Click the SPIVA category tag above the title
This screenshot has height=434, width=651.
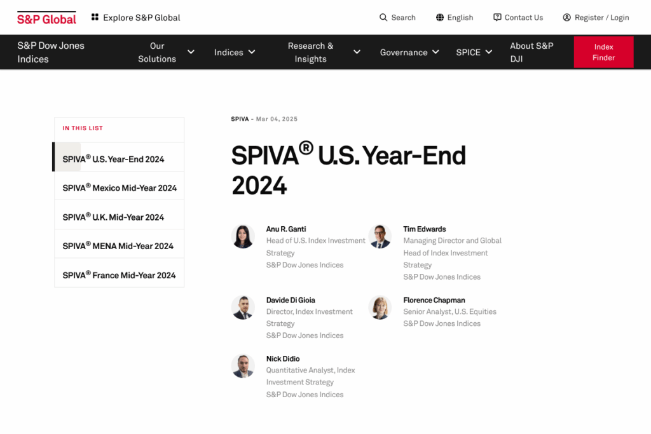[x=240, y=119]
